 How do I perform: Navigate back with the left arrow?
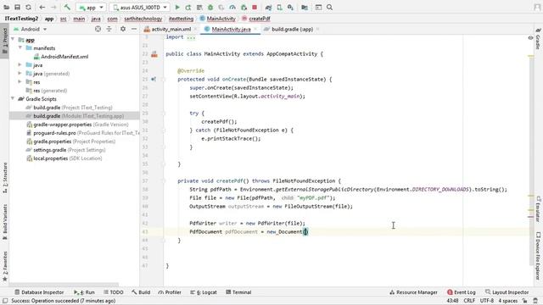[42, 8]
